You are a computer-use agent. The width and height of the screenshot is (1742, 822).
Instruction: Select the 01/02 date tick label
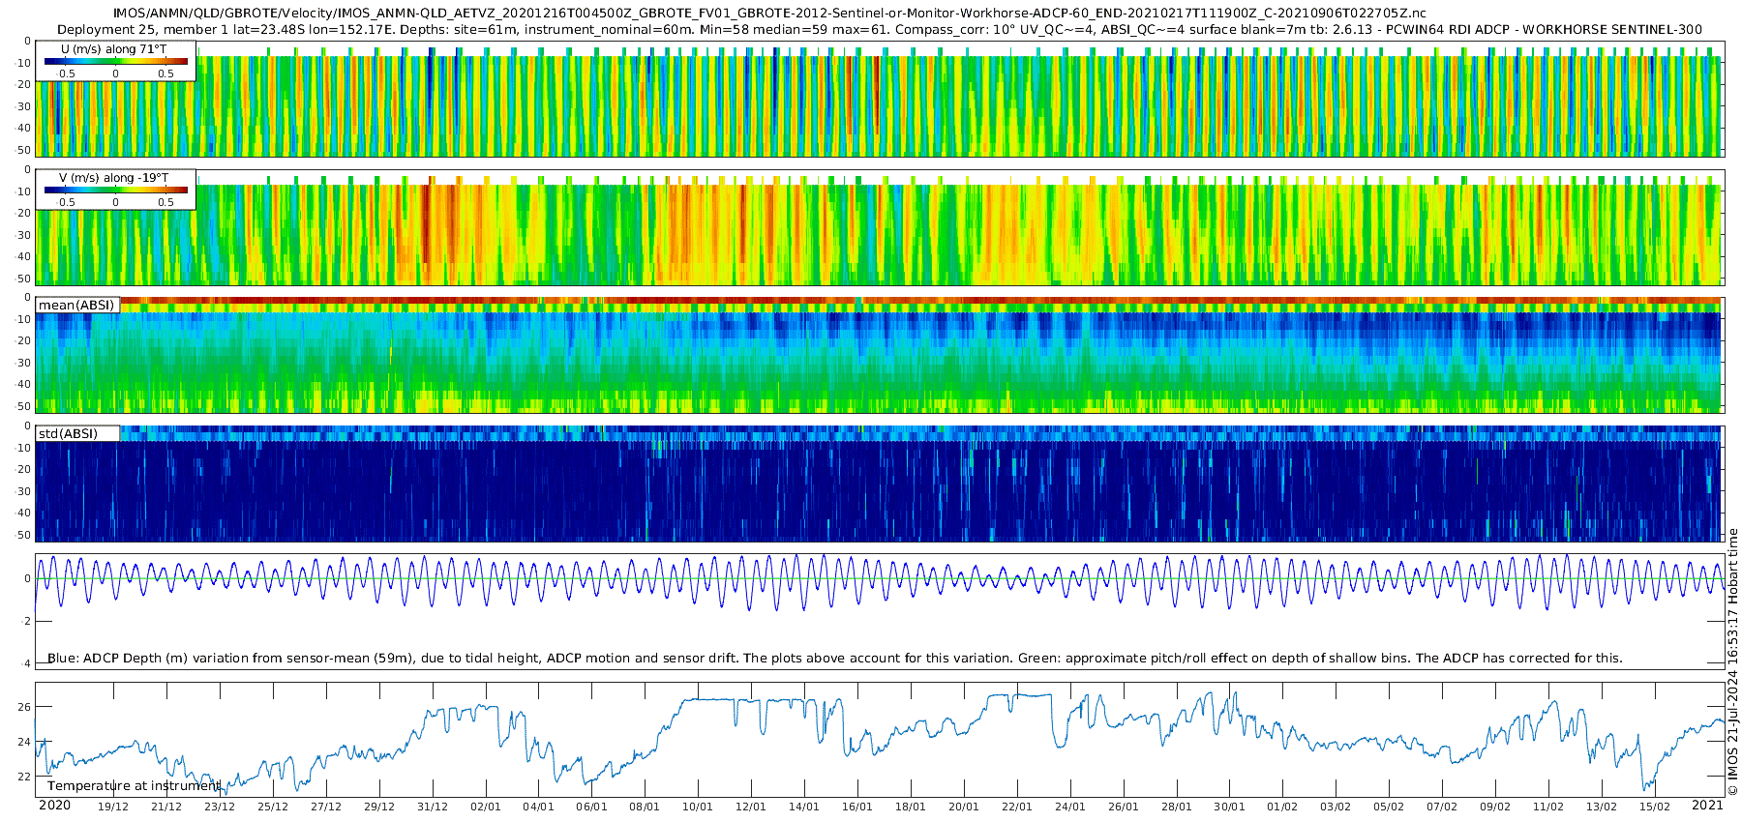1282,807
